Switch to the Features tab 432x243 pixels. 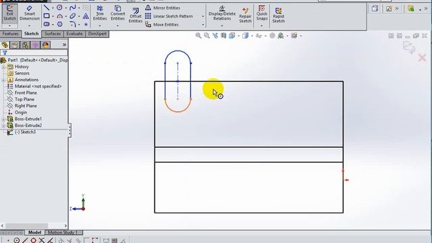point(11,34)
